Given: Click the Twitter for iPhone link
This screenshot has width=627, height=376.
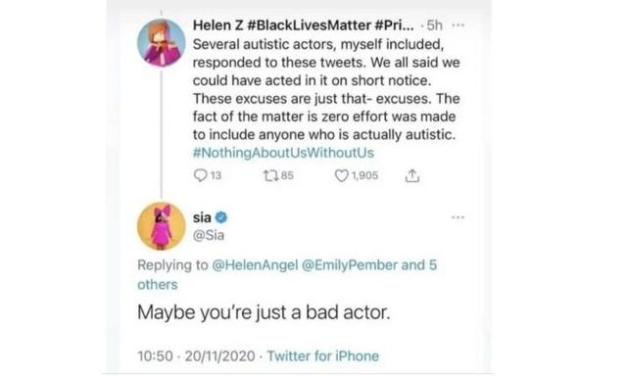Looking at the screenshot, I should point(323,355).
